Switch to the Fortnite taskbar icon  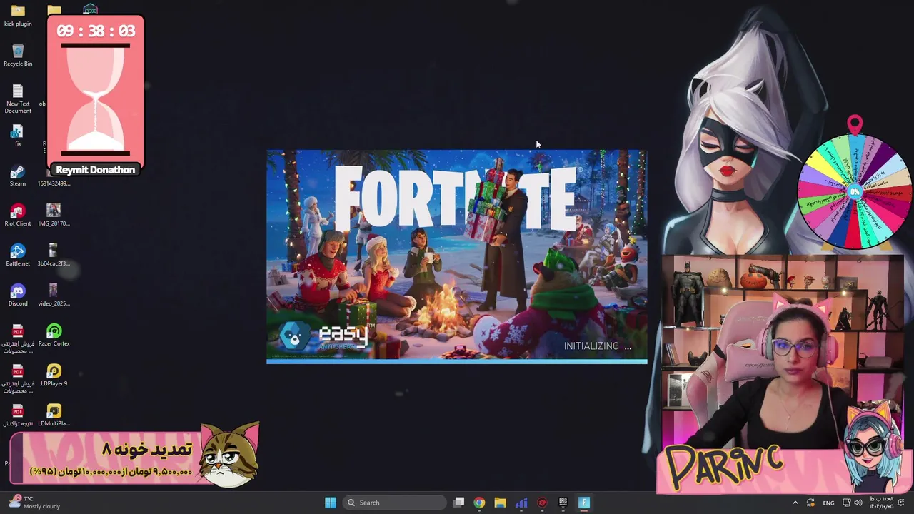[x=583, y=503]
